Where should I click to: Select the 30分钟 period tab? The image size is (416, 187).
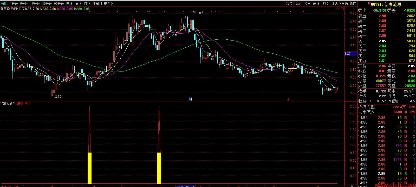click(47, 4)
